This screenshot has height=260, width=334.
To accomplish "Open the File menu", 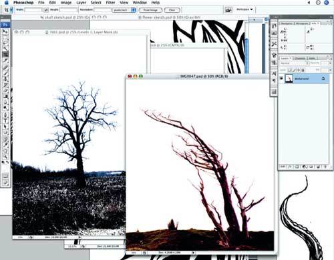I will coord(41,3).
